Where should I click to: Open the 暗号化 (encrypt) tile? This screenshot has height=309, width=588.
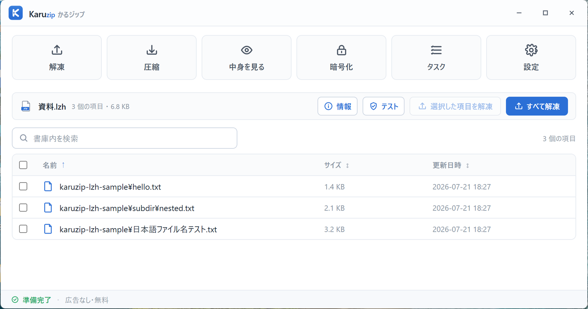click(341, 57)
